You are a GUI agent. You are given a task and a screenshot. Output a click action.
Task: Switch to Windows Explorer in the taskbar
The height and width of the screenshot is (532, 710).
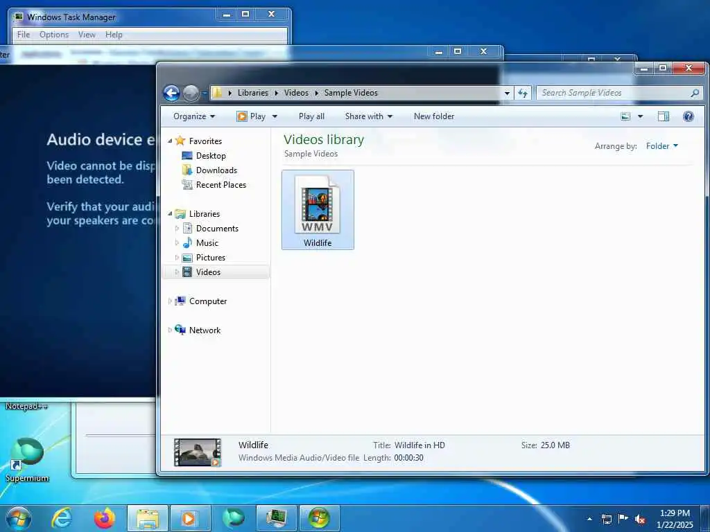click(148, 518)
